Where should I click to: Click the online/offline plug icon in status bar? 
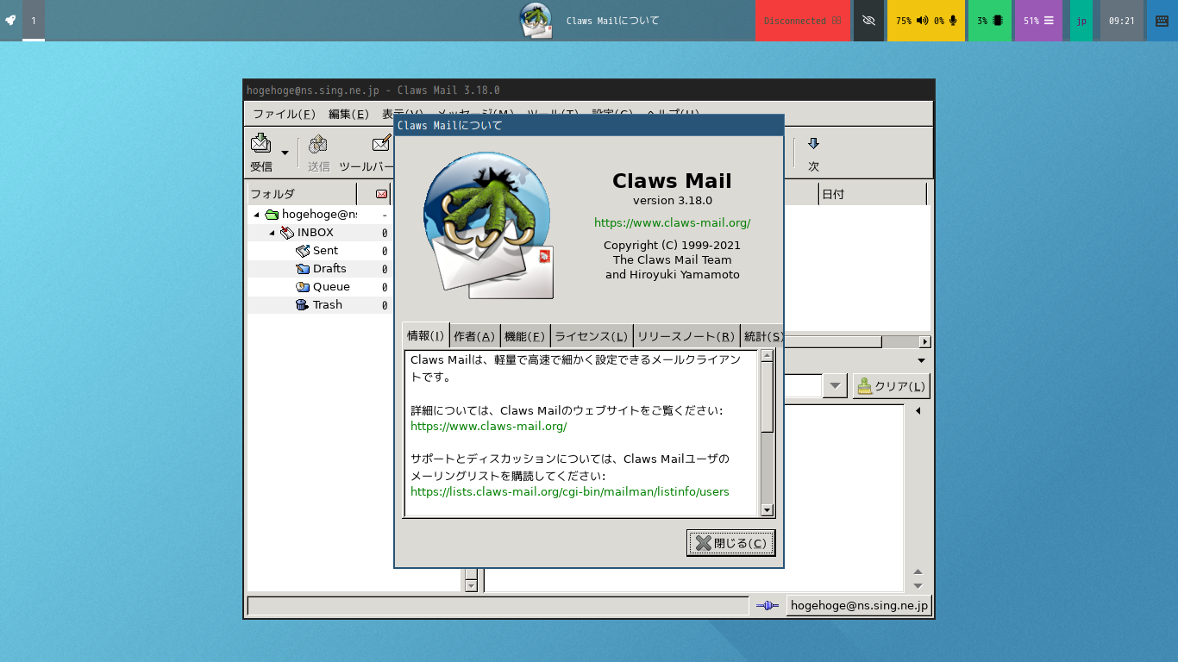click(768, 606)
